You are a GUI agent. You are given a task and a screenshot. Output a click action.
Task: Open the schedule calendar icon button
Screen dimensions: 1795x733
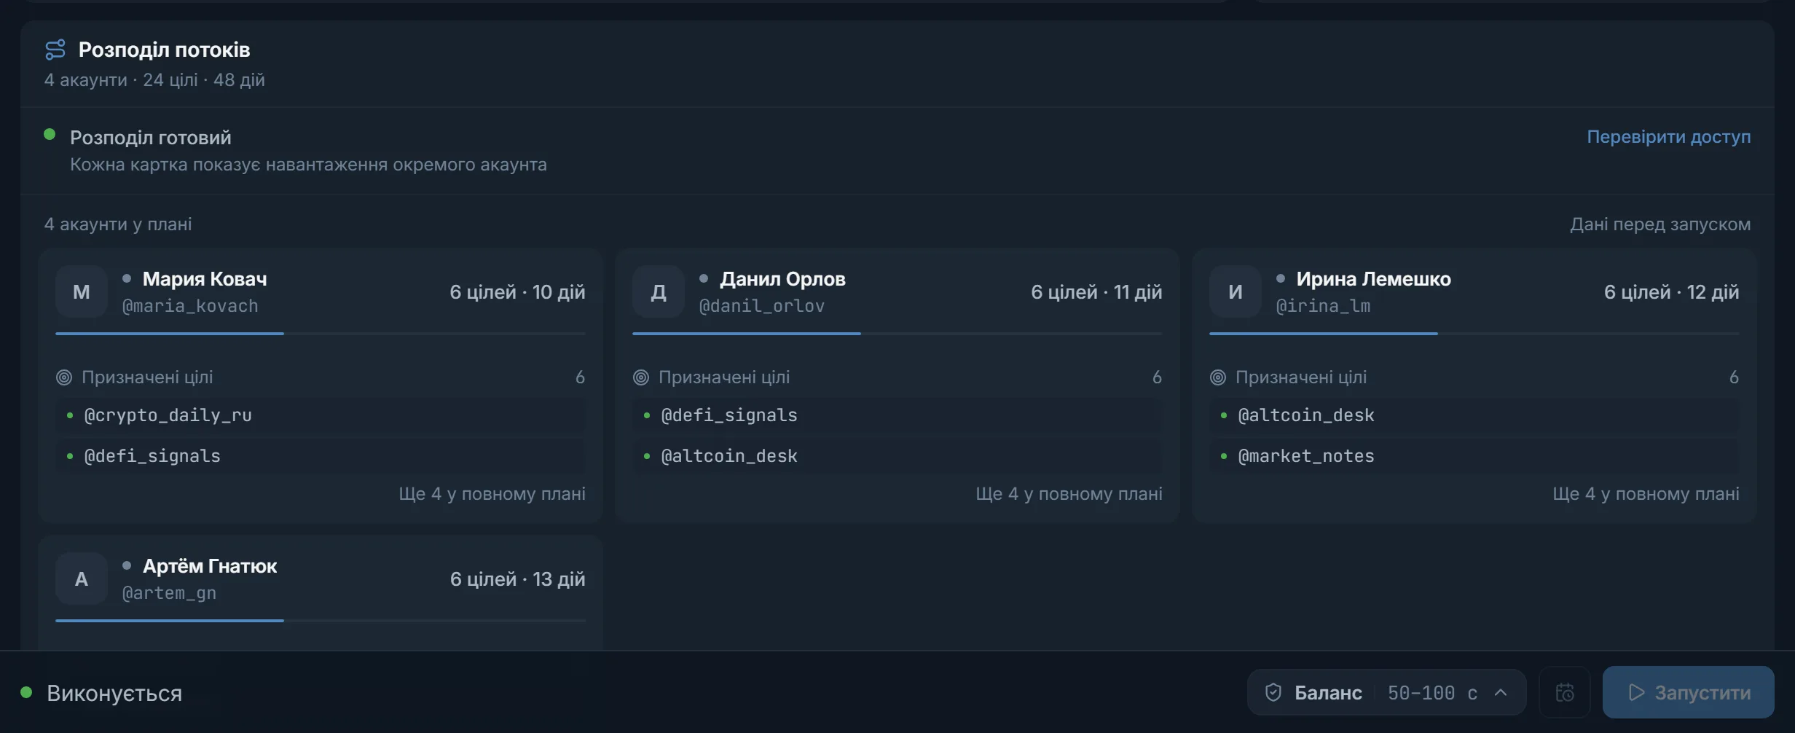[1564, 692]
